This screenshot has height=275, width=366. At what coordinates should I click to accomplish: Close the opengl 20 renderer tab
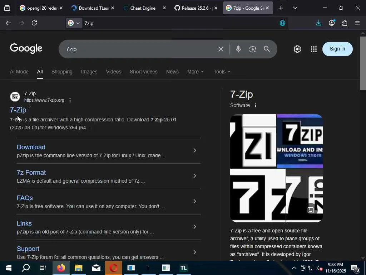(61, 8)
